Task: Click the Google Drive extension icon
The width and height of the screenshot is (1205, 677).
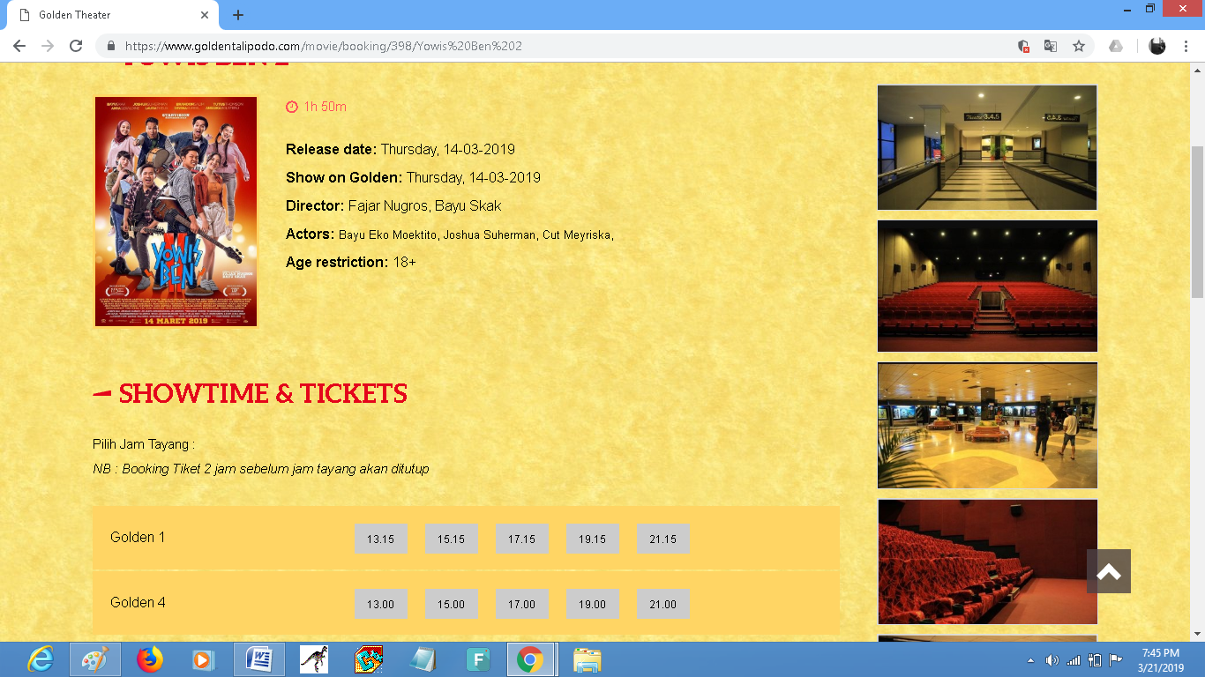Action: pos(1116,46)
